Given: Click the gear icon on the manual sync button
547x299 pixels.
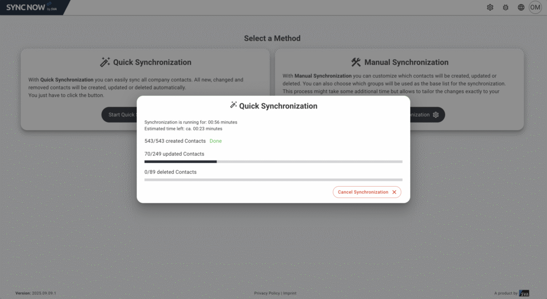Looking at the screenshot, I should pyautogui.click(x=436, y=114).
